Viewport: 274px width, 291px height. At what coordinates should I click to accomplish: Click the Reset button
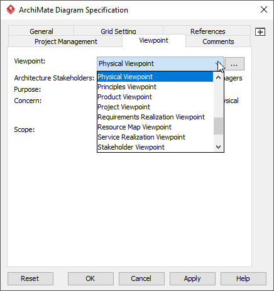(x=30, y=278)
